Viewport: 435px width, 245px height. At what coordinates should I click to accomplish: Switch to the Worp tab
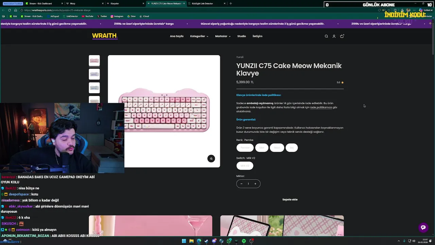(85, 3)
